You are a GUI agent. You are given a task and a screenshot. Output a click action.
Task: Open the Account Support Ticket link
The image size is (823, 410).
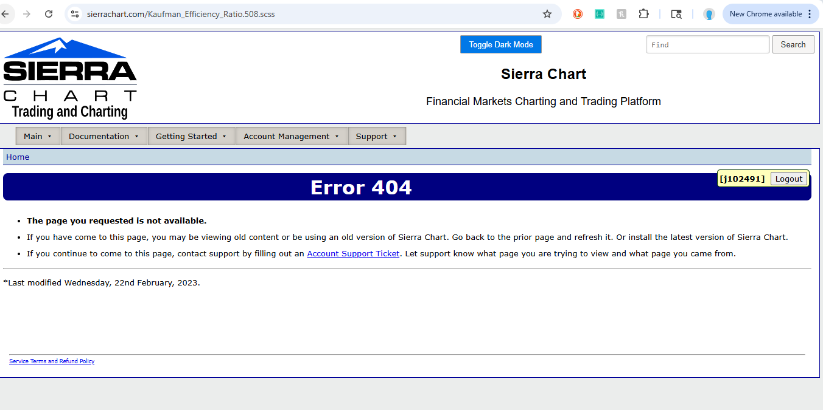point(353,253)
